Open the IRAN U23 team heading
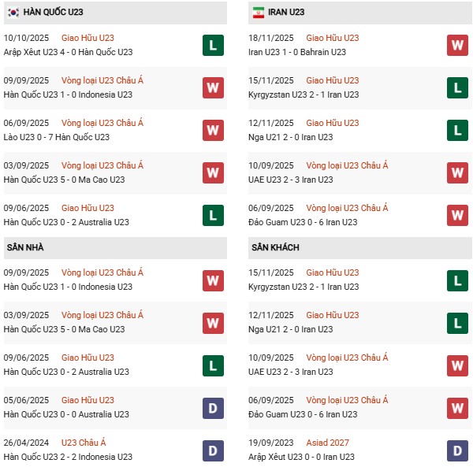This screenshot has height=467, width=473. point(286,13)
